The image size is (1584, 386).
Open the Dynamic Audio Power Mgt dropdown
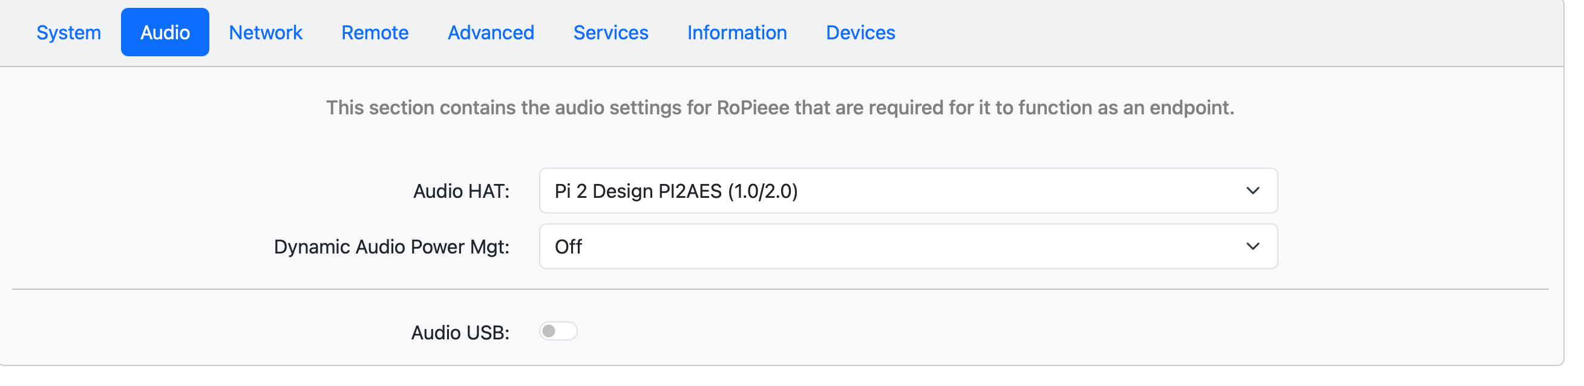coord(908,246)
